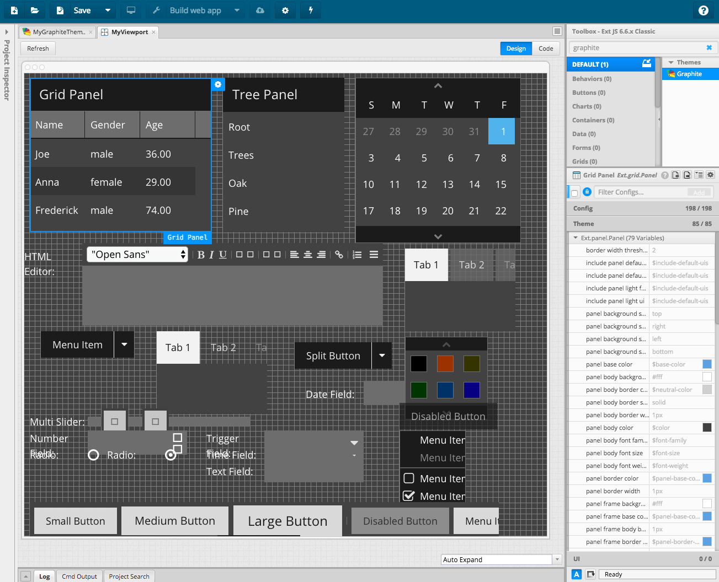Click the numbered list icon in HTML editor

358,255
